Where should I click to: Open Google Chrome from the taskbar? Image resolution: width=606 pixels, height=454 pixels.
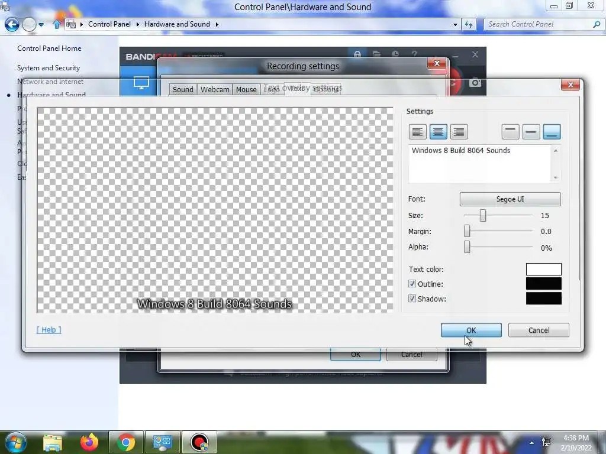[126, 442]
